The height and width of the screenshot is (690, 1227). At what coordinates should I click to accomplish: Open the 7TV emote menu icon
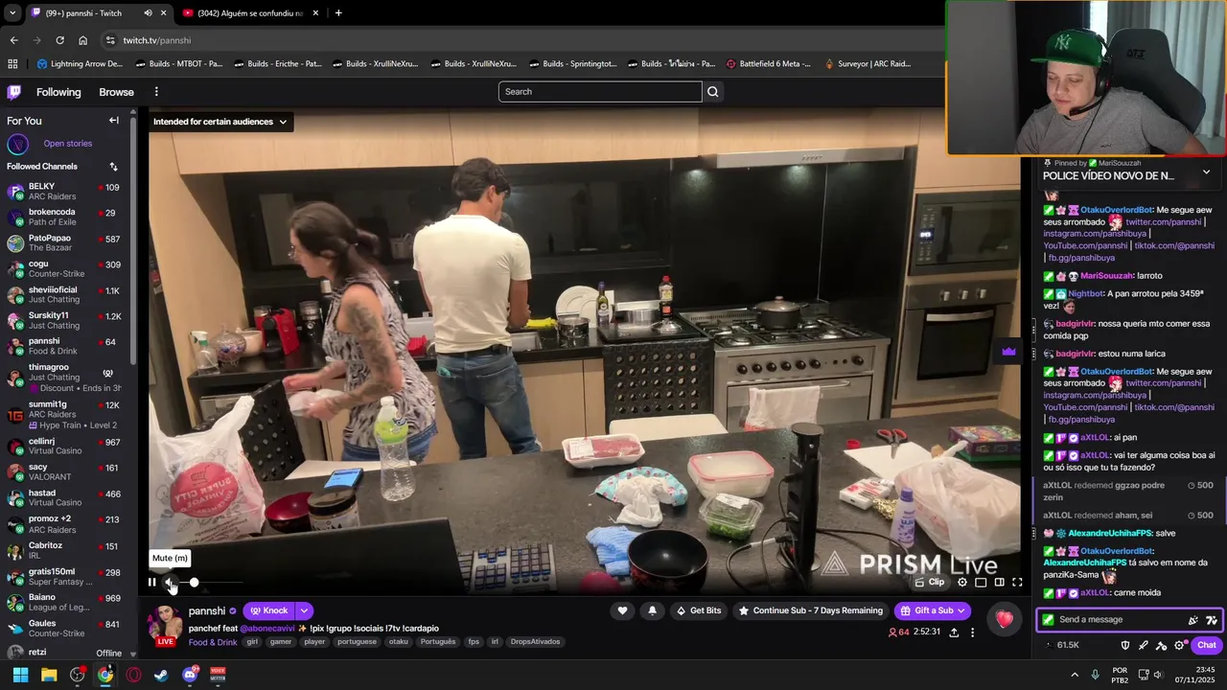(1212, 620)
